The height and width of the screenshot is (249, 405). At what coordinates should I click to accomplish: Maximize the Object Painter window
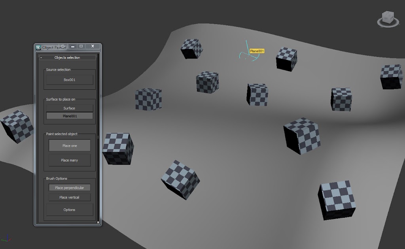pos(81,46)
